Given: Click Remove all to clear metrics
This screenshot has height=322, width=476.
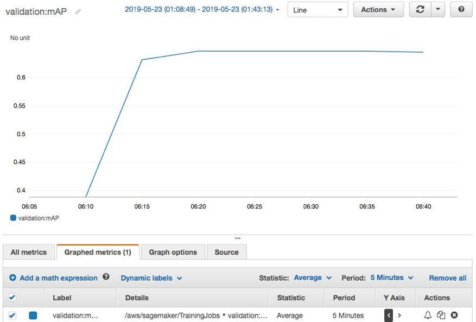Looking at the screenshot, I should click(447, 277).
